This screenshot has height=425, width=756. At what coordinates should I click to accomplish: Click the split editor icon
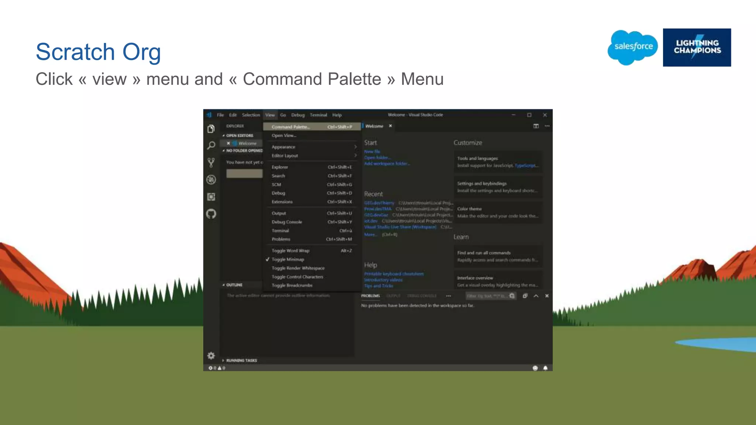[536, 126]
